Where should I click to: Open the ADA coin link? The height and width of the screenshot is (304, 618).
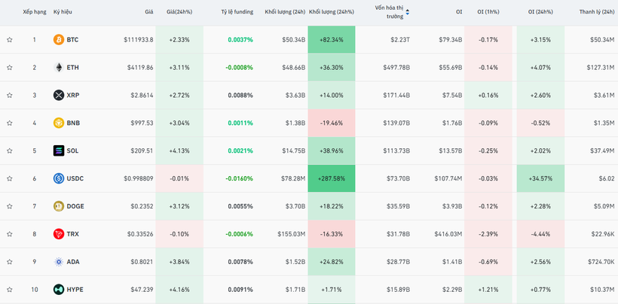point(72,262)
